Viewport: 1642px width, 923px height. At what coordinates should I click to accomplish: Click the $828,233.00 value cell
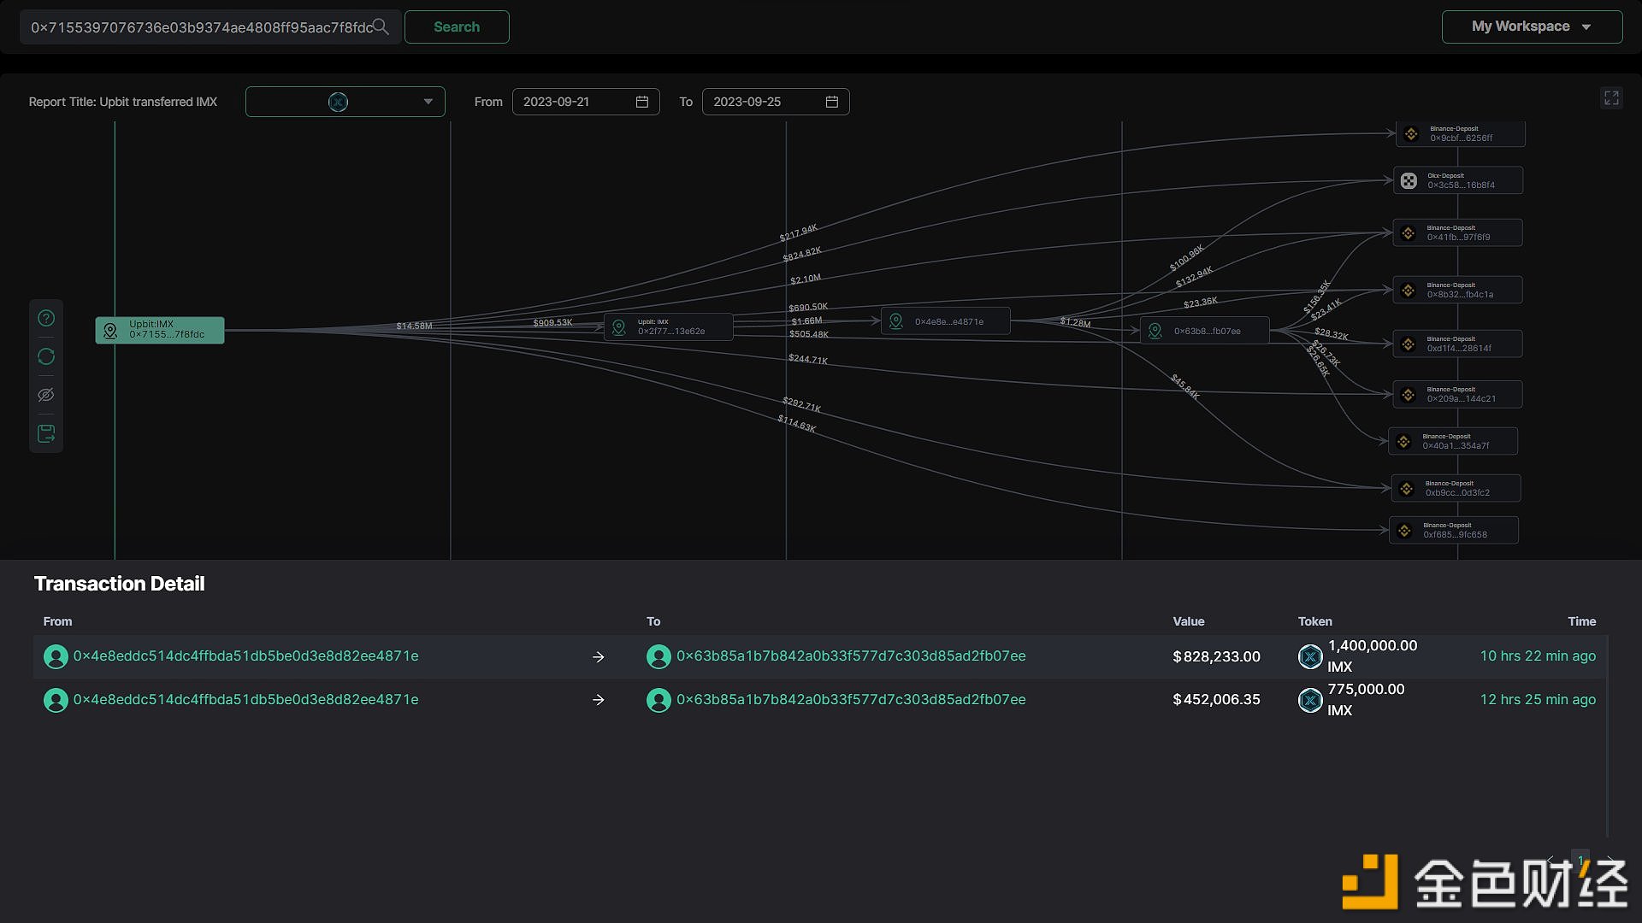coord(1216,656)
